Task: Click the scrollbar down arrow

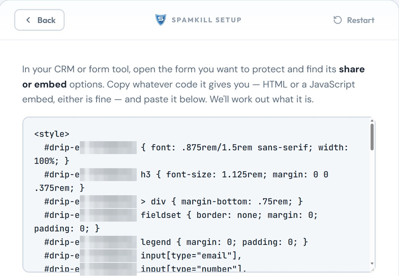Action: coord(372,264)
